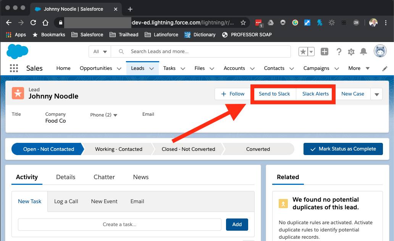Screen dimensions: 394x241
Task: Select the Log a Call sub-tab
Action: 66,201
